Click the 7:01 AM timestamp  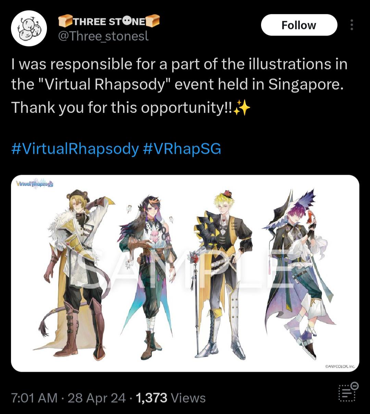pos(34,398)
